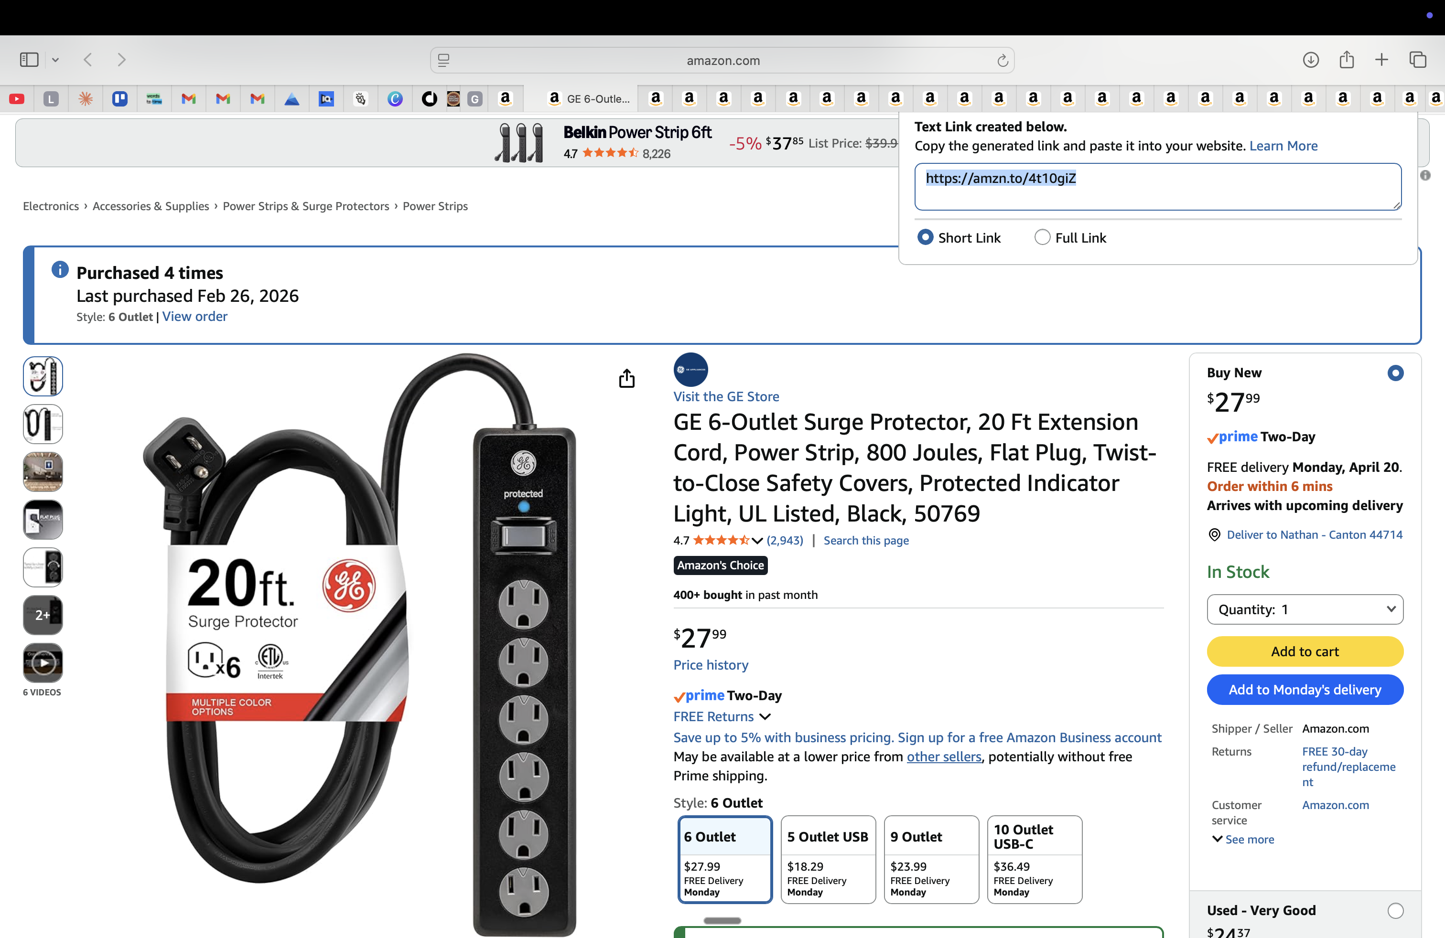Open the 2,943 reviews link

click(785, 541)
